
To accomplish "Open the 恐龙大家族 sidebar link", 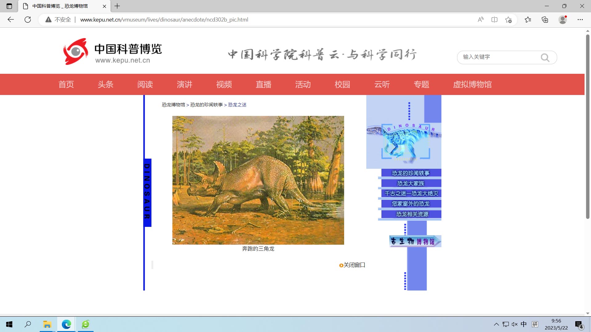I will 411,184.
